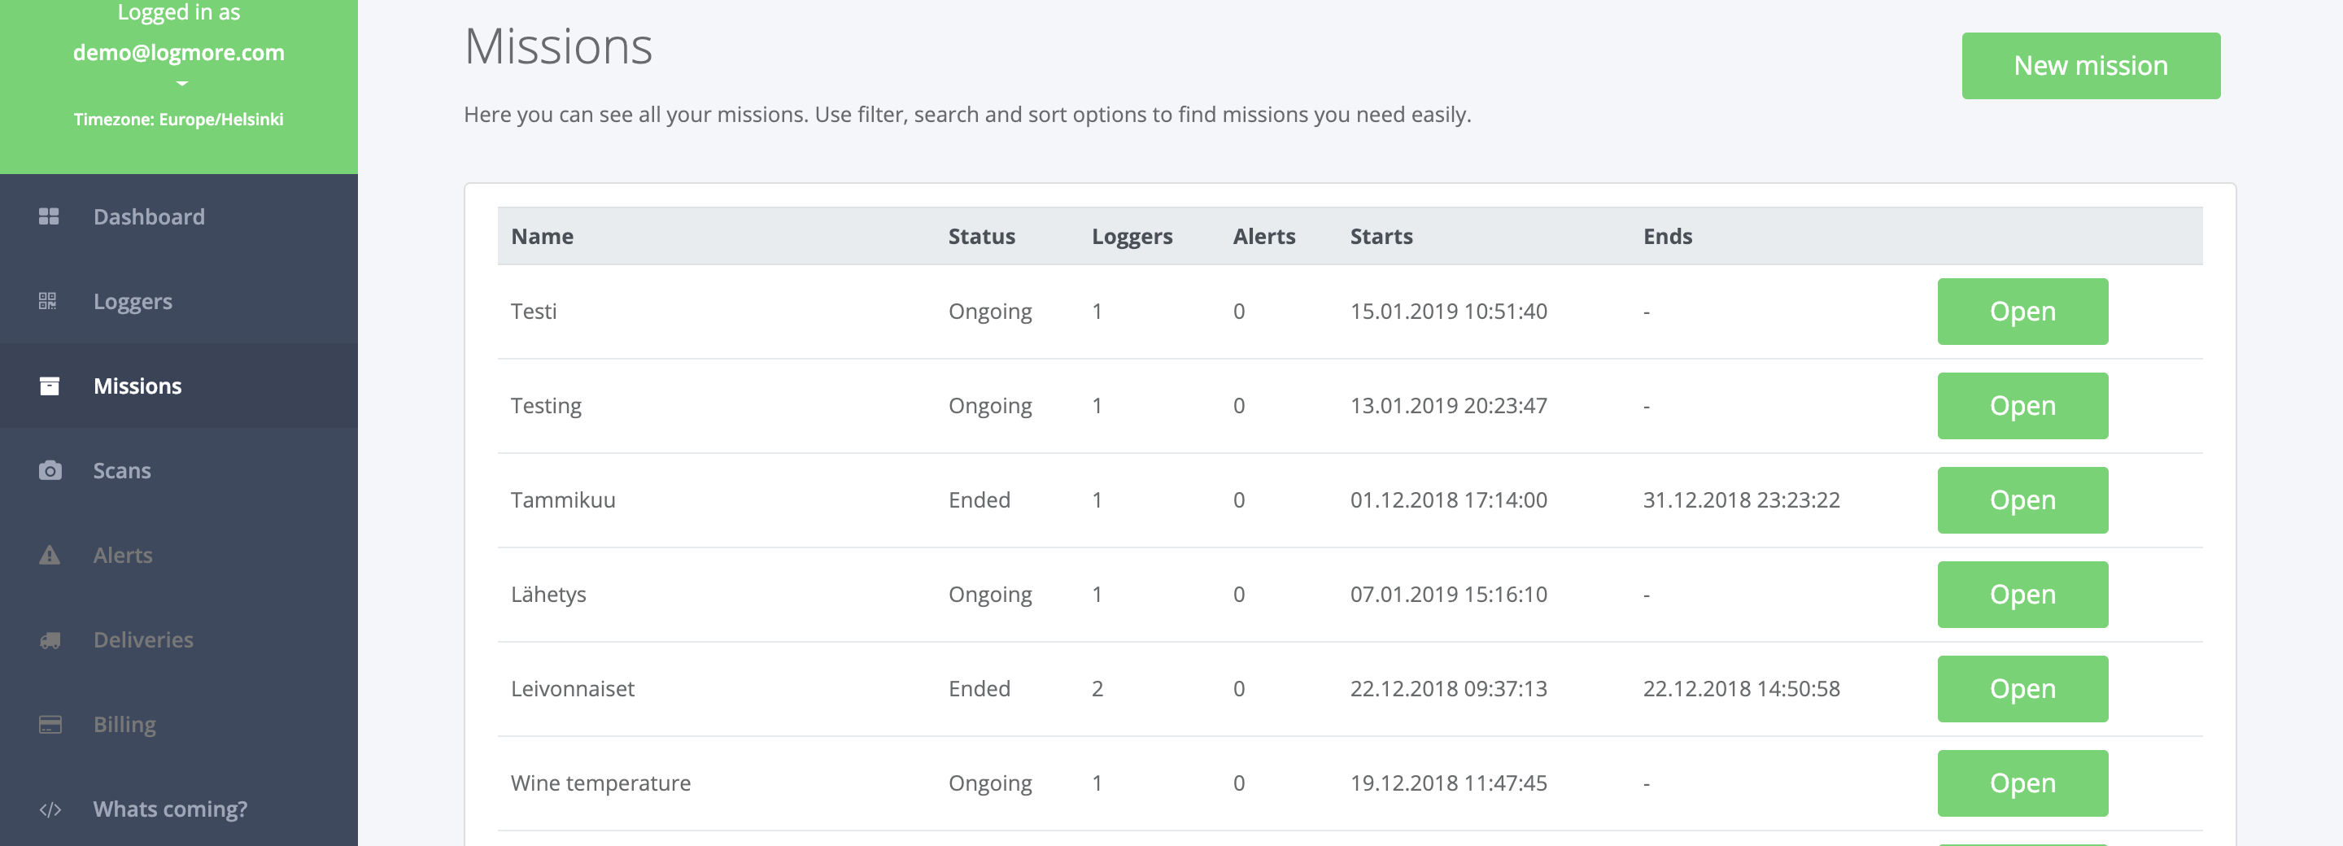Click the Testi mission name
This screenshot has height=846, width=2343.
point(533,311)
